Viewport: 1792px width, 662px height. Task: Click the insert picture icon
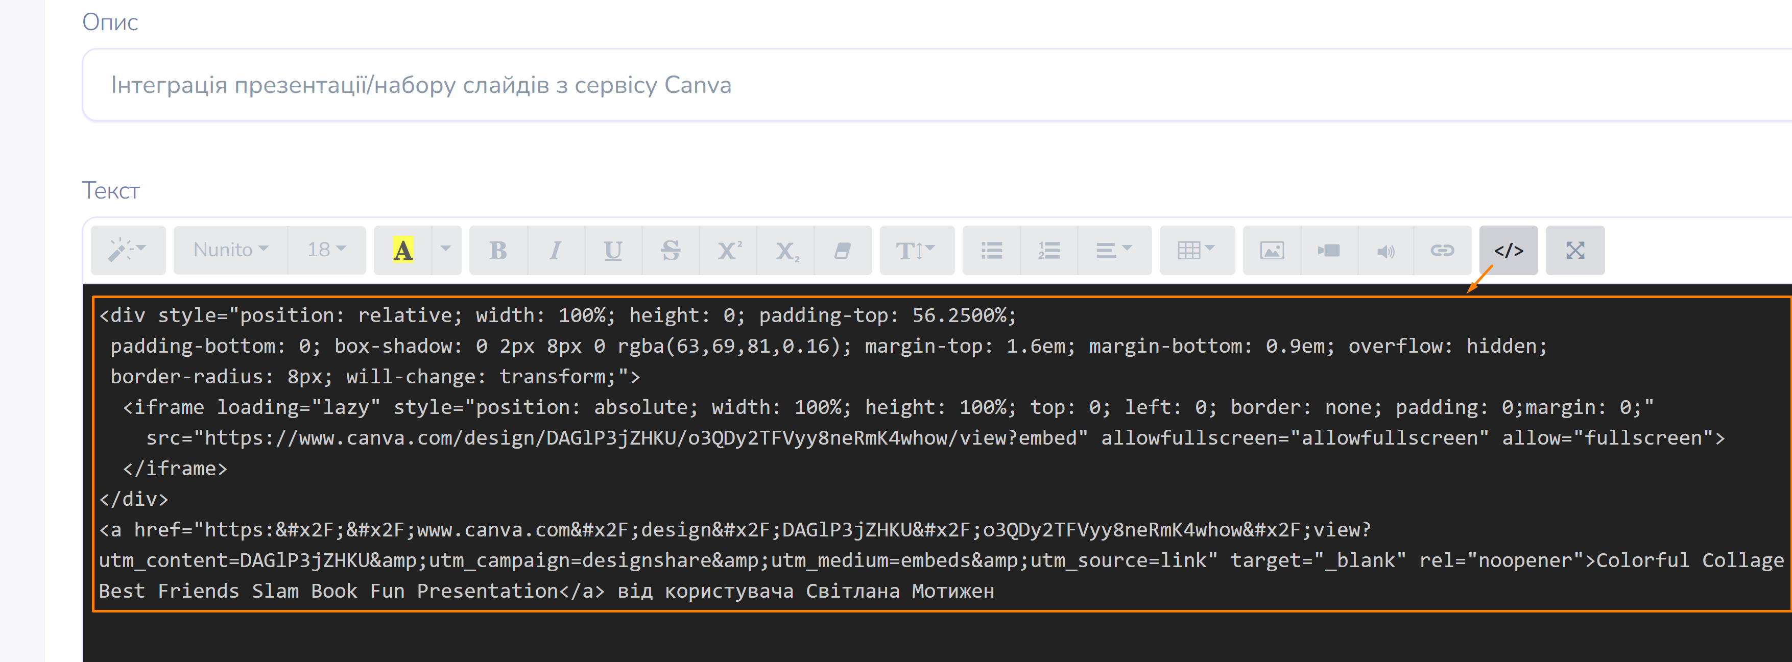[x=1272, y=250]
